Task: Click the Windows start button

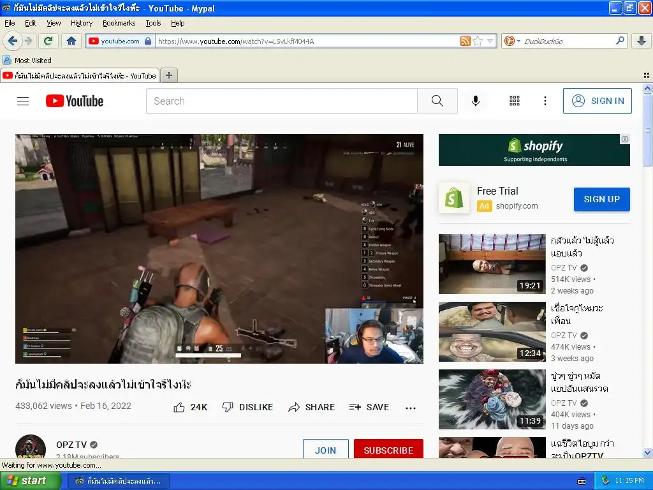Action: [30, 480]
